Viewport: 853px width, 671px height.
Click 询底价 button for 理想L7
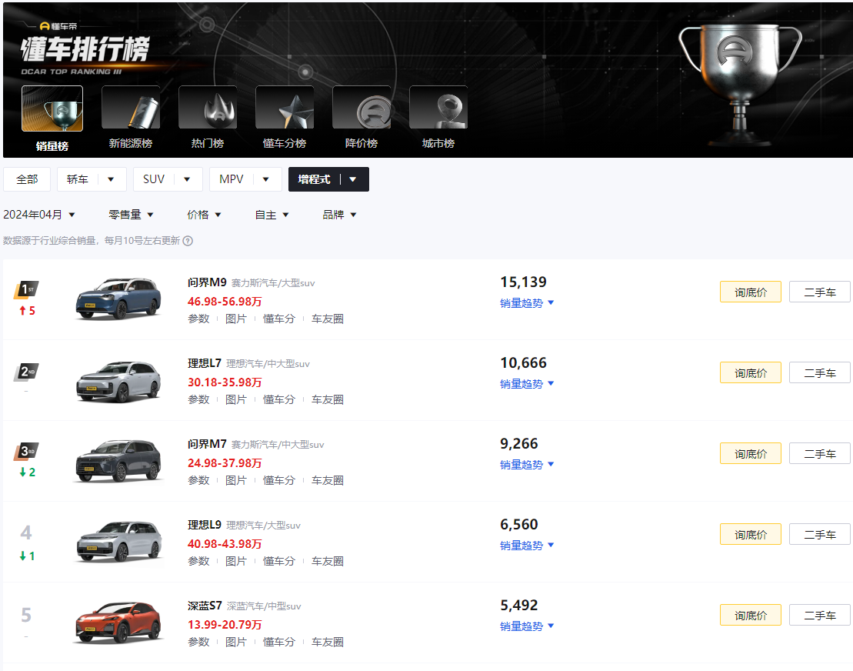(x=750, y=373)
